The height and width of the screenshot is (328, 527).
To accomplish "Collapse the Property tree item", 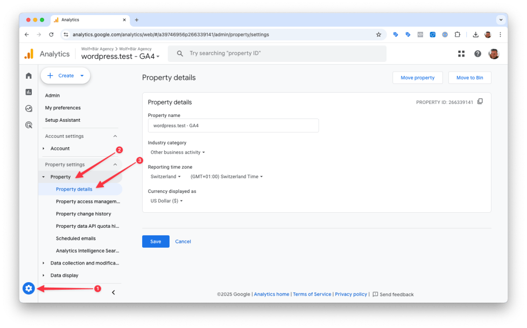I will [44, 177].
